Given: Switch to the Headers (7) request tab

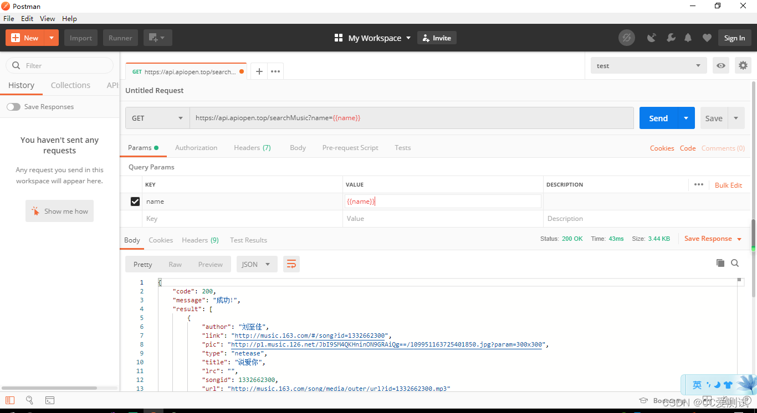Looking at the screenshot, I should tap(252, 148).
